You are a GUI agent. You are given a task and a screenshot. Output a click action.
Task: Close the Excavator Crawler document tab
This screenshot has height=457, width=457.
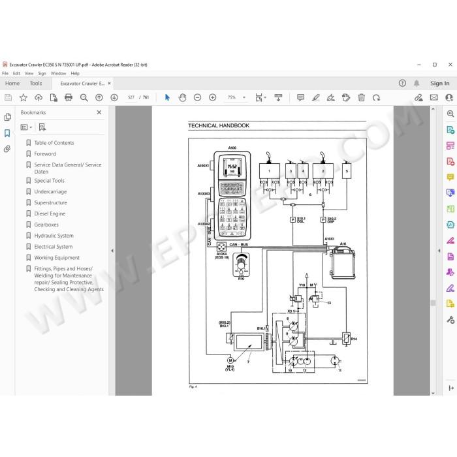(109, 84)
